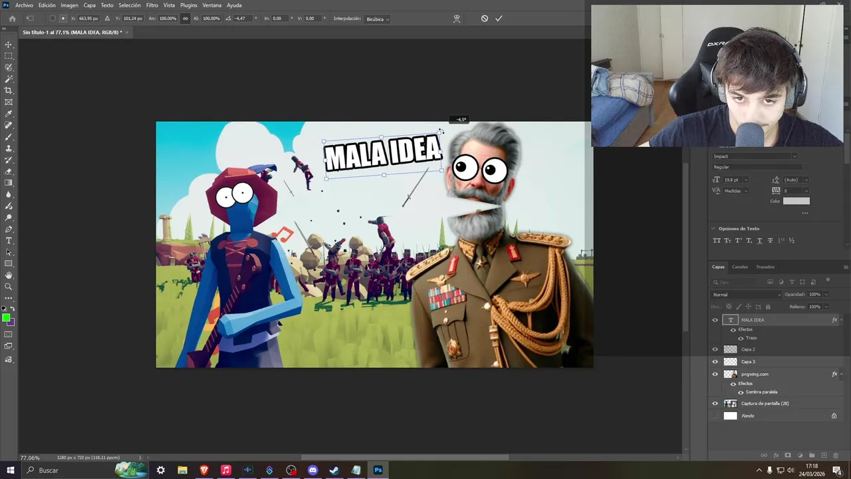Open Discord from the Windows taskbar

coord(312,470)
